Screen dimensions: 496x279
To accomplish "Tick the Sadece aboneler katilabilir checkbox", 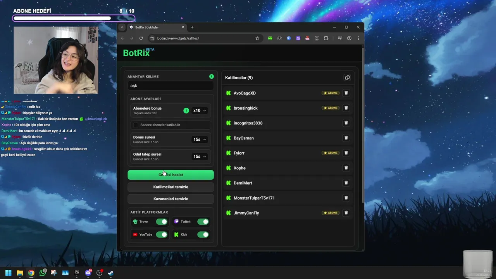I will tap(136, 125).
